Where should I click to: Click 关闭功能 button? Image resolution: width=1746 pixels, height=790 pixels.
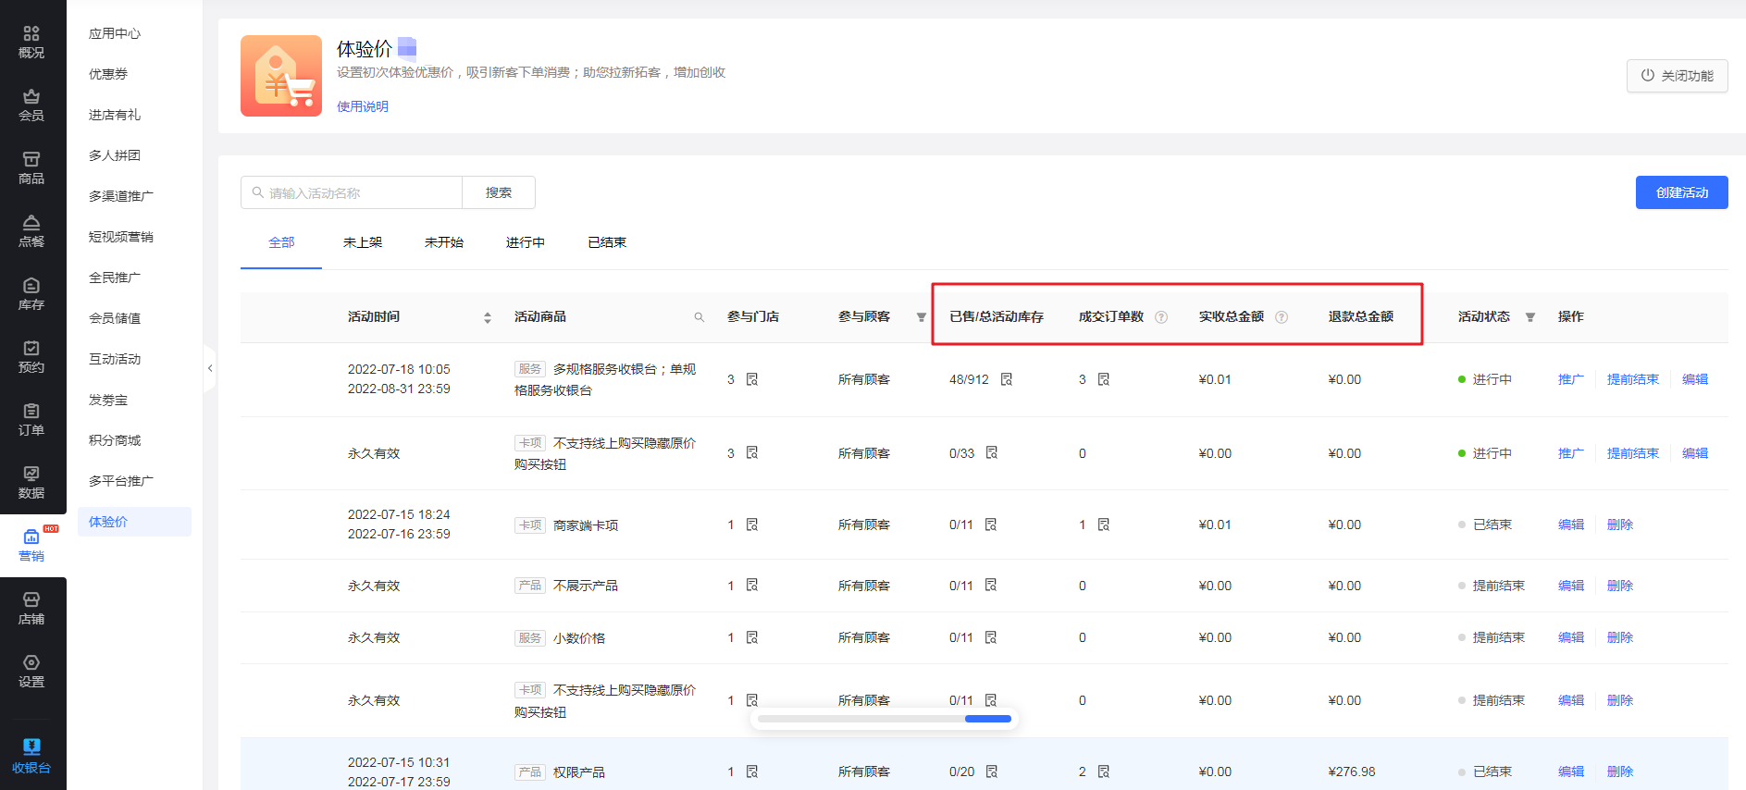click(1677, 76)
